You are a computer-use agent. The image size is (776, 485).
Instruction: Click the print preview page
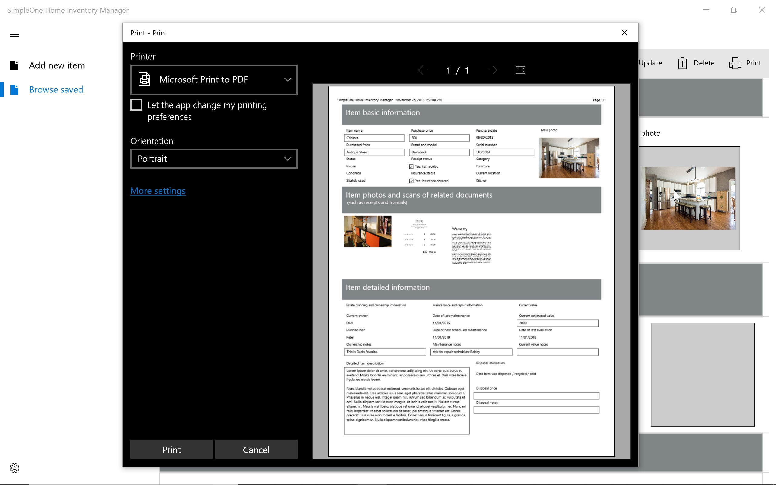471,271
